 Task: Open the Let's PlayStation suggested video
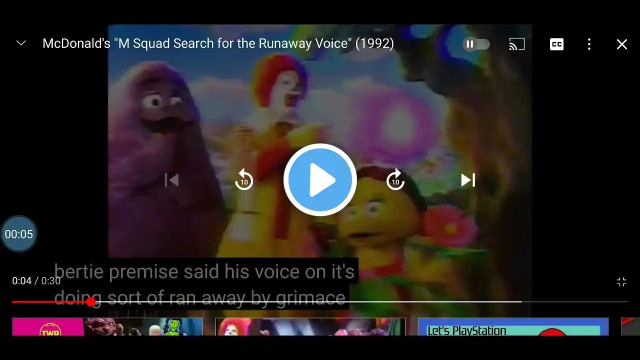click(513, 326)
